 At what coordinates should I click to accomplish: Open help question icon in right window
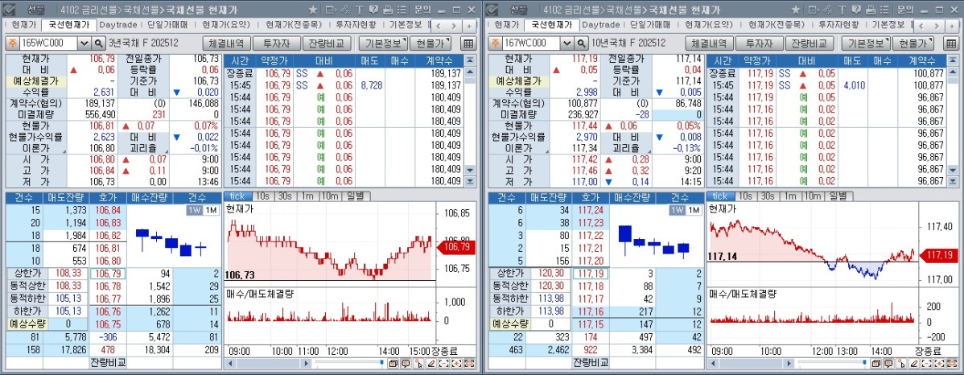pos(856,10)
